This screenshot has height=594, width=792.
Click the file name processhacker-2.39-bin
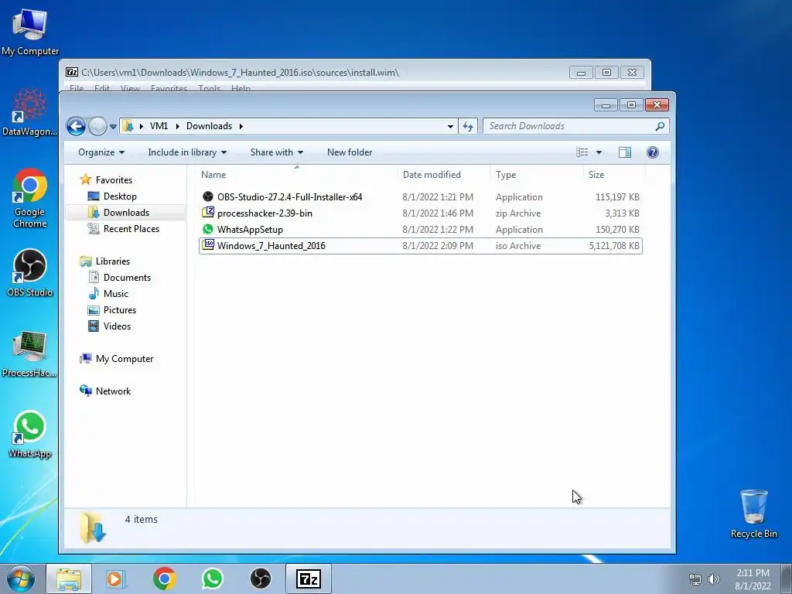pos(265,213)
